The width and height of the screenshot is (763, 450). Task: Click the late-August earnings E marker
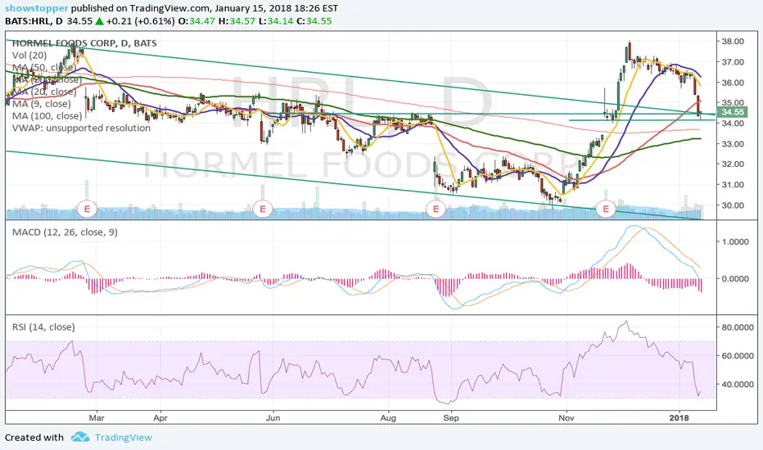point(436,209)
